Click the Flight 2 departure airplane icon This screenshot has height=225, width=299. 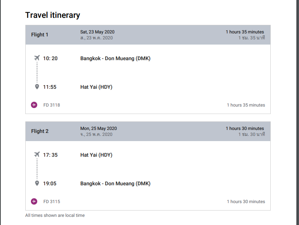[36, 154]
